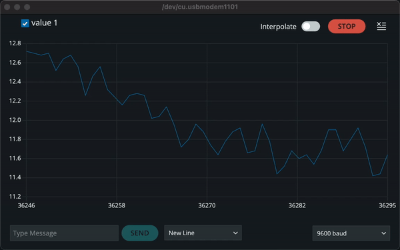
Task: Click the green maximize window button
Action: tap(27, 7)
